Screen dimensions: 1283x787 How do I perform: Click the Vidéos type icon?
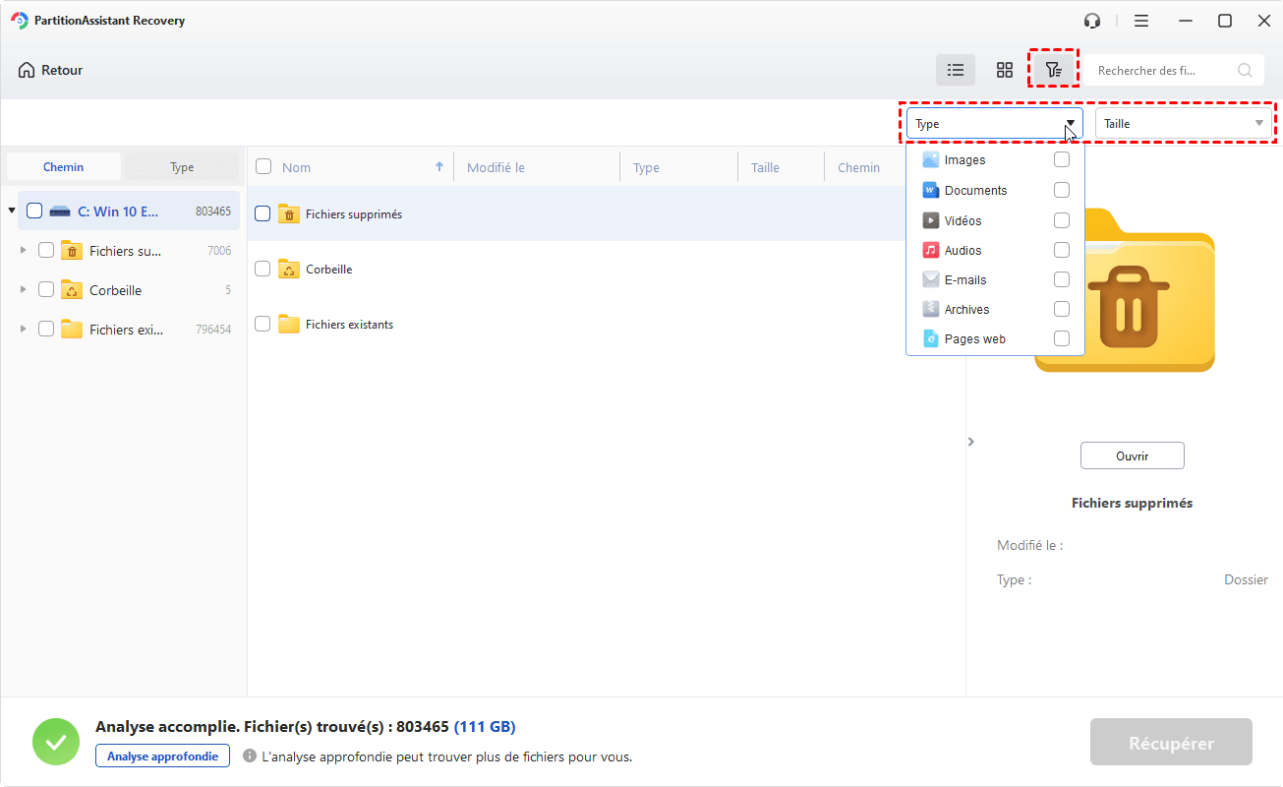tap(931, 221)
